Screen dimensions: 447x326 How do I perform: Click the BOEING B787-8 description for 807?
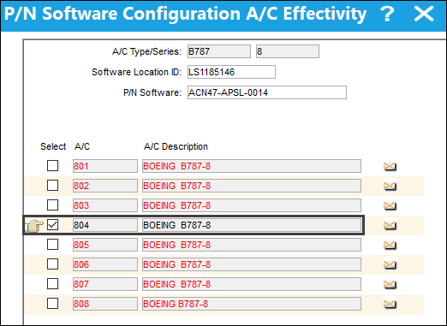point(252,284)
